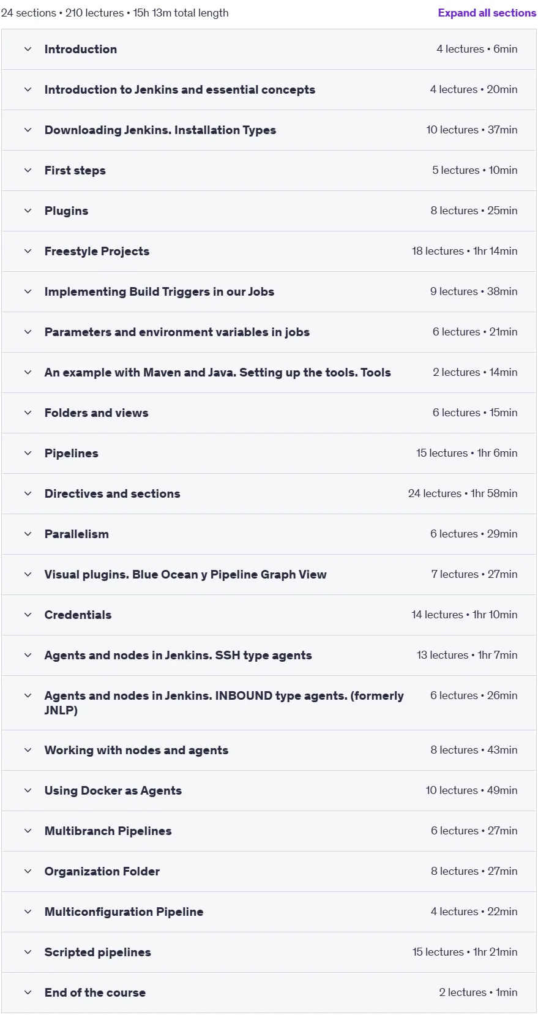Select Directives and sections heading
Screen dimensions: 538x1015
point(112,493)
